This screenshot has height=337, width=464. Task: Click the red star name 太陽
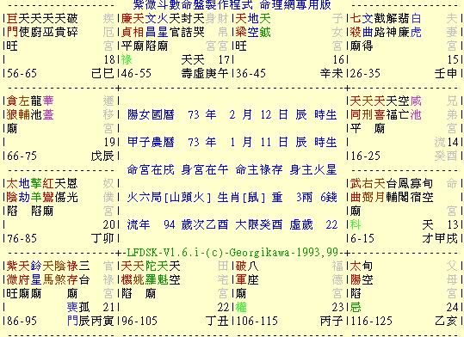pyautogui.click(x=356, y=273)
